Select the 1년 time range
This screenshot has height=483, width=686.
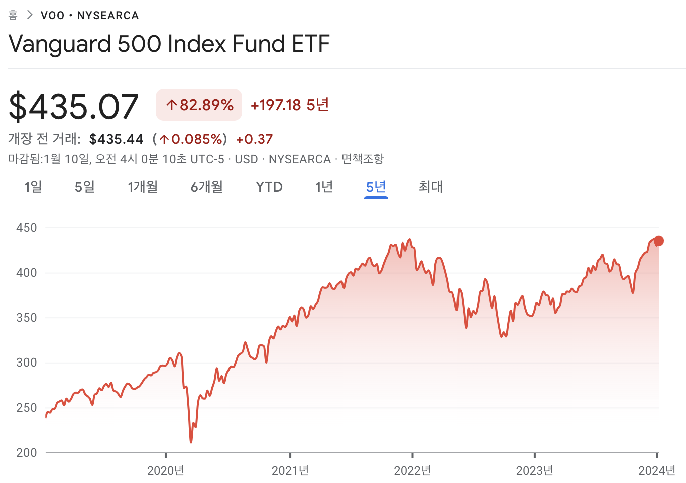(324, 187)
